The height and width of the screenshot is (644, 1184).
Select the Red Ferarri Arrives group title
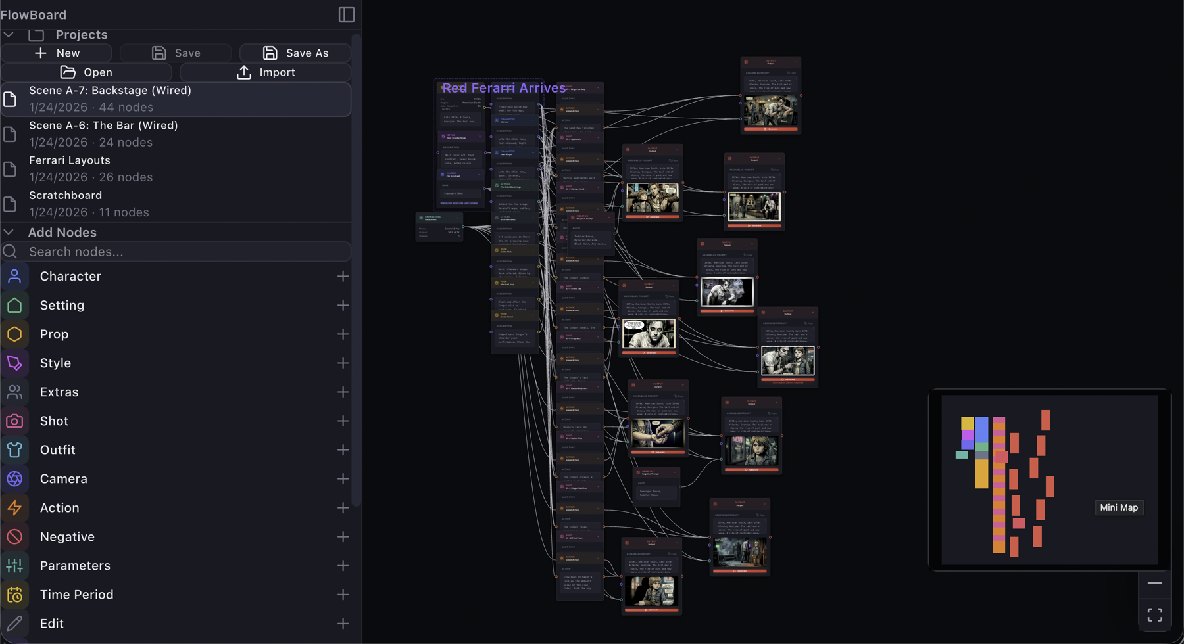click(503, 88)
